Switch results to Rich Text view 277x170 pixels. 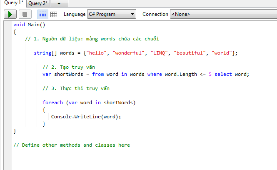[x=43, y=14]
